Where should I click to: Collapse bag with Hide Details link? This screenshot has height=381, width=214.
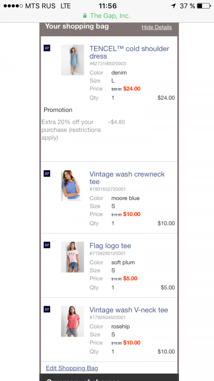(x=157, y=27)
